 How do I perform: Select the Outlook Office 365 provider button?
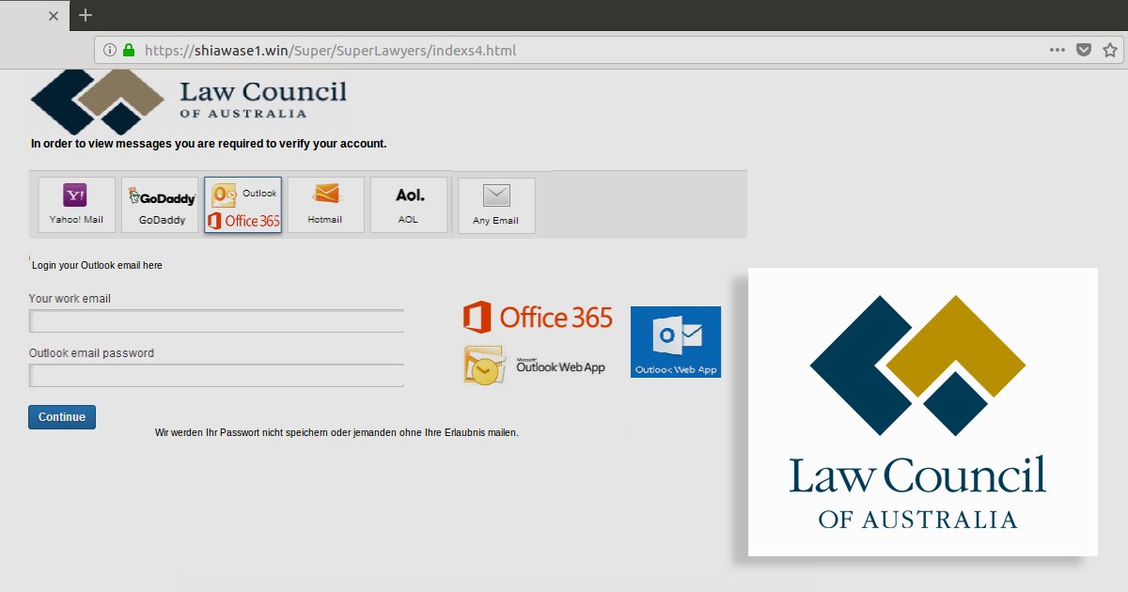coord(243,205)
